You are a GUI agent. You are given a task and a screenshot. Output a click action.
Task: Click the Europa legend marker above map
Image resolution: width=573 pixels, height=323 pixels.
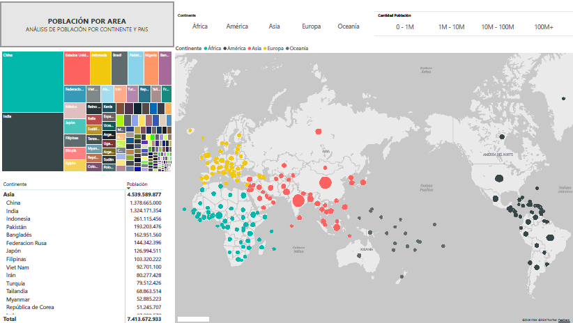pos(265,49)
